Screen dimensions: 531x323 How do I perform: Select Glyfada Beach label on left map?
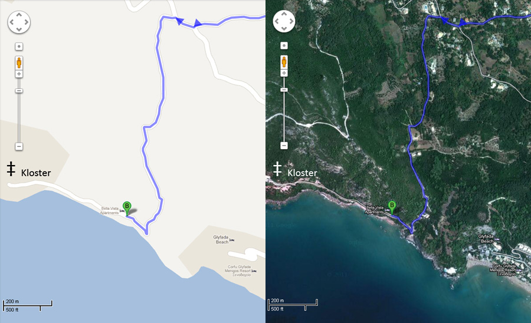tap(221, 239)
